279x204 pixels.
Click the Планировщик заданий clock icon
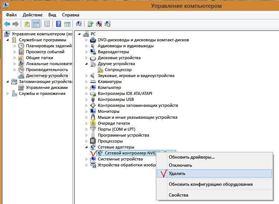tap(21, 46)
